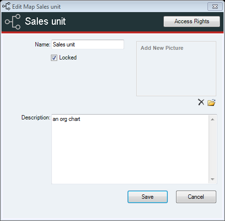Save the map changes
225x221 pixels.
point(147,197)
